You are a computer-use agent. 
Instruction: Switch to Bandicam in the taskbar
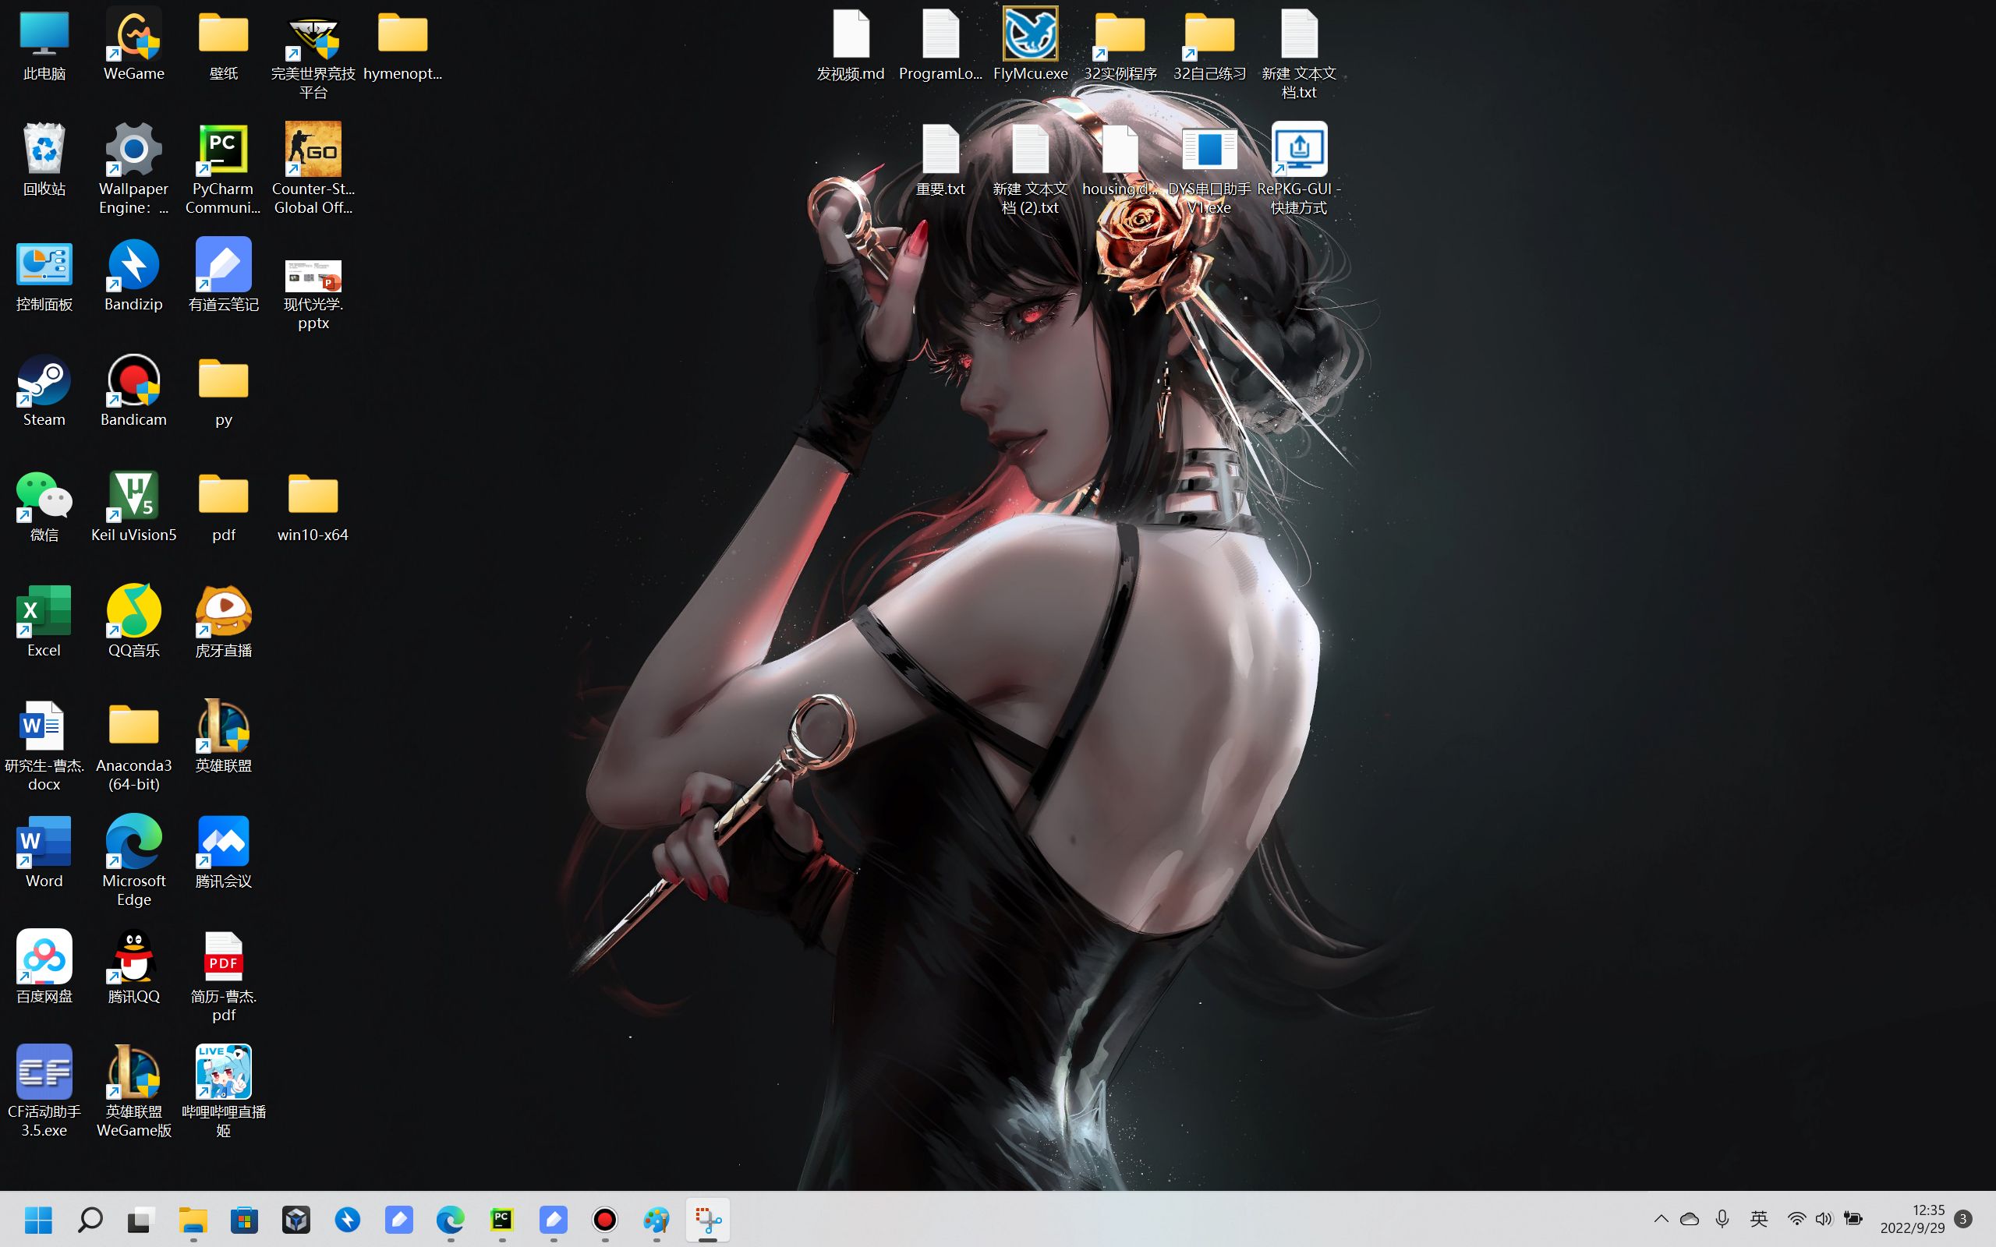pyautogui.click(x=604, y=1219)
